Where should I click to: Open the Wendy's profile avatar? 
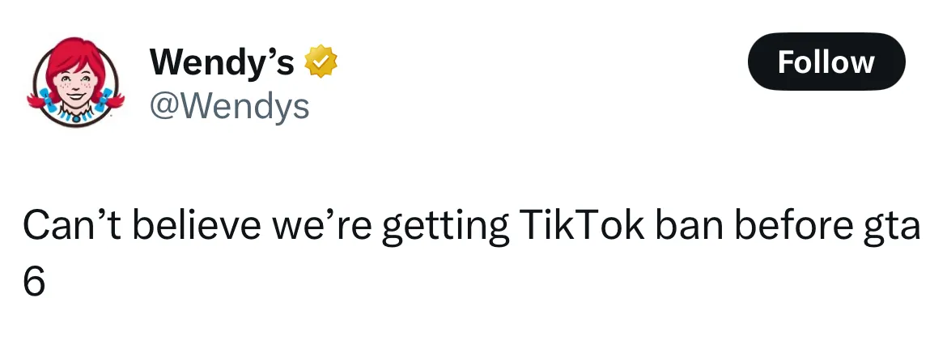click(75, 83)
